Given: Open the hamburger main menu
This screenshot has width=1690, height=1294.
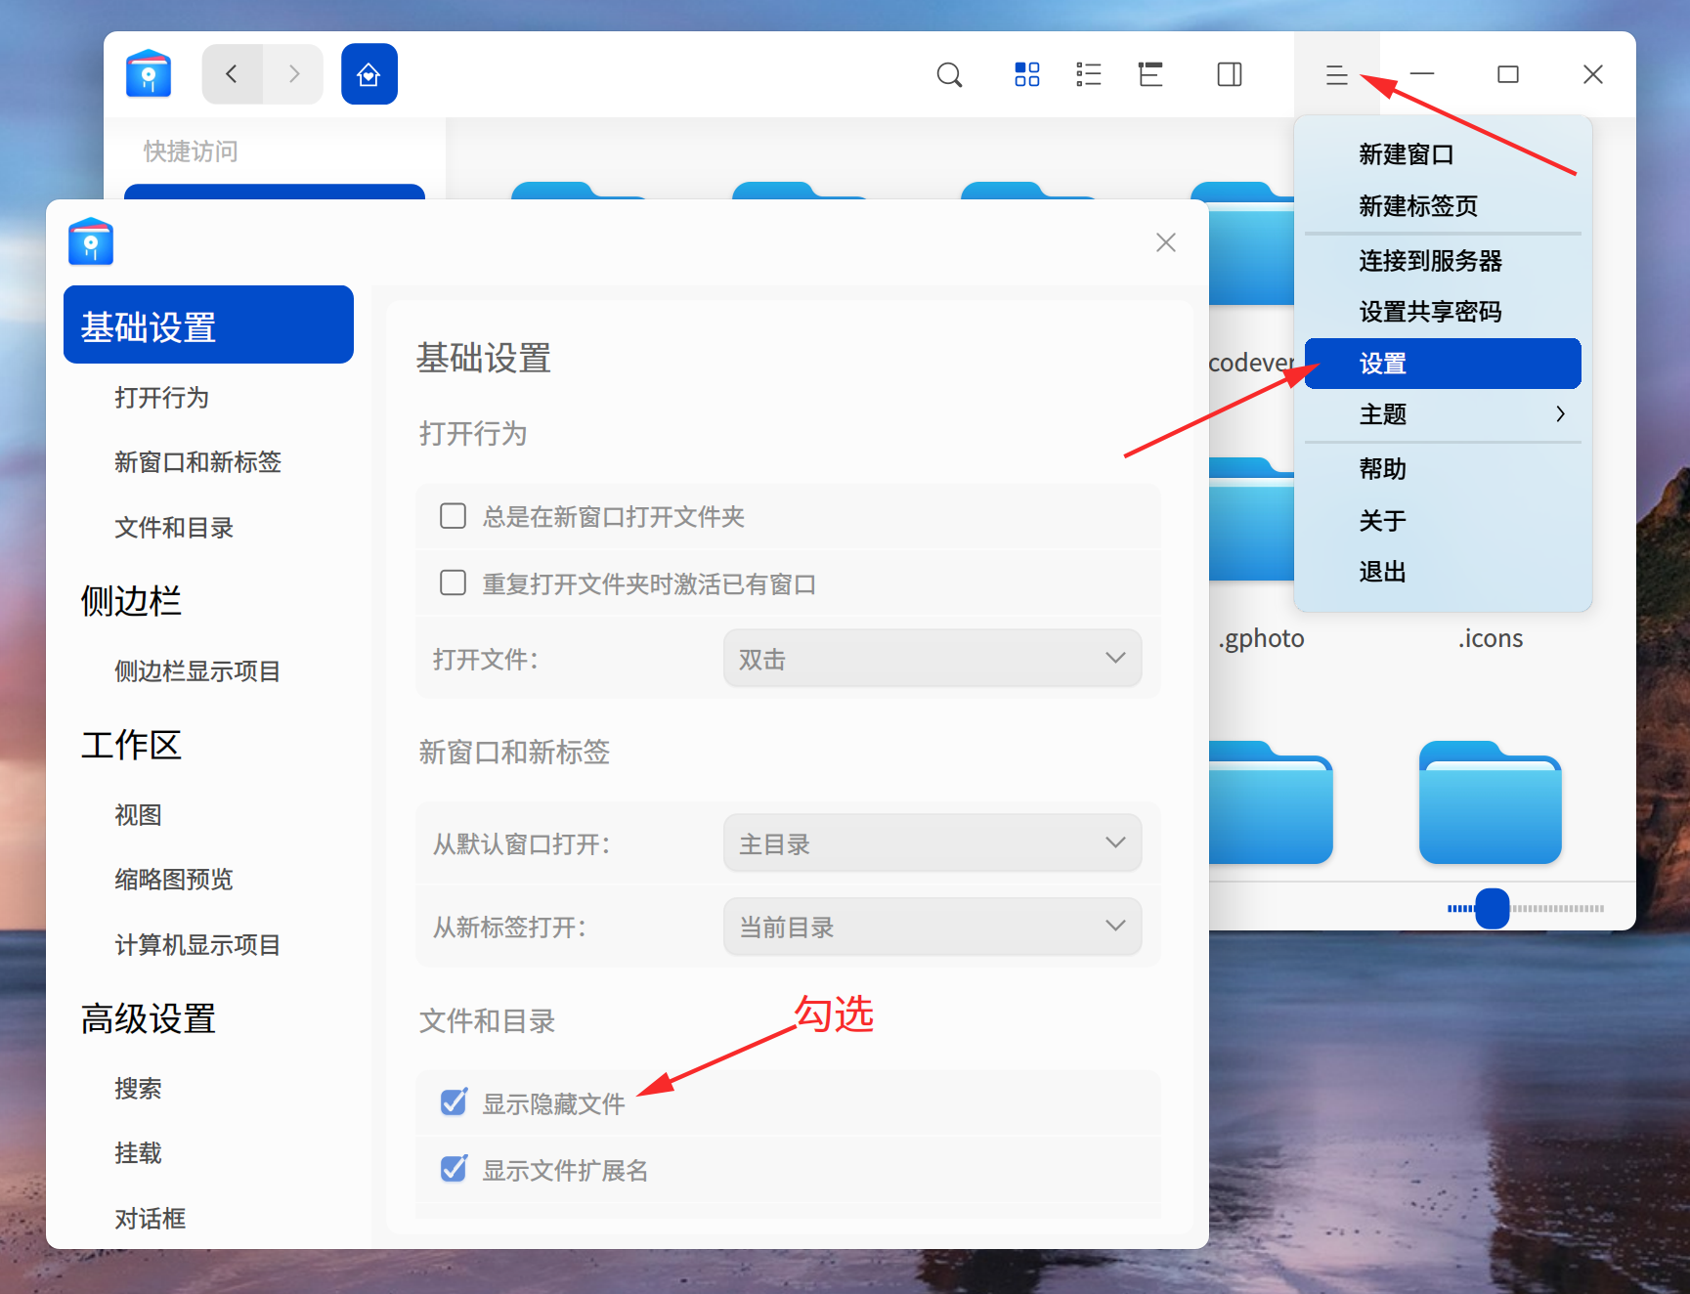Looking at the screenshot, I should coord(1336,74).
